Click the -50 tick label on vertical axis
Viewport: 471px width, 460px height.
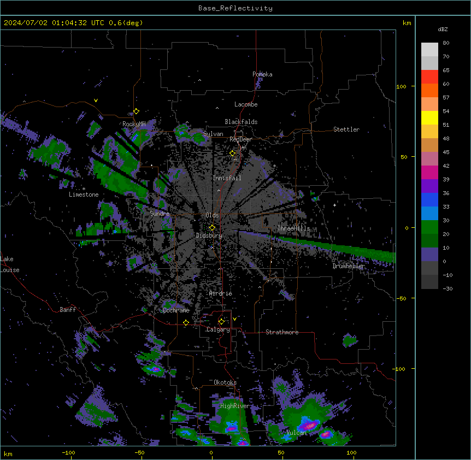(401, 298)
